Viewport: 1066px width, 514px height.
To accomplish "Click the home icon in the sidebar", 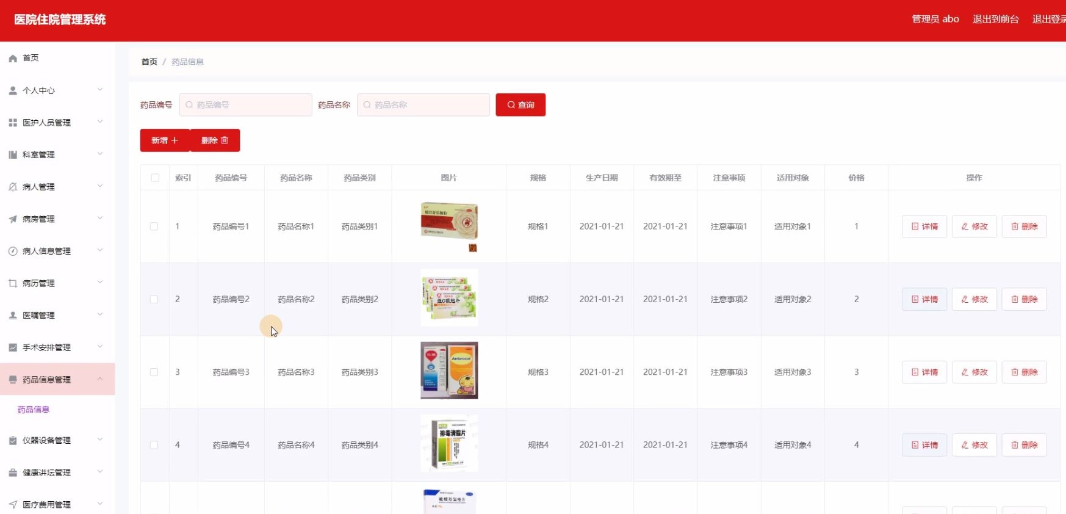I will click(x=13, y=59).
